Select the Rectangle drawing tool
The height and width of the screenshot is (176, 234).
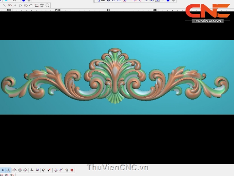[37, 5]
